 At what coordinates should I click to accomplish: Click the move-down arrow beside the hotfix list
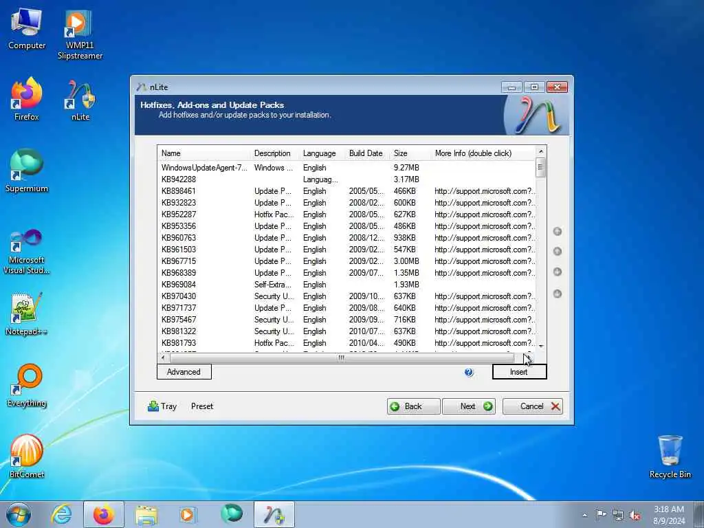557,272
